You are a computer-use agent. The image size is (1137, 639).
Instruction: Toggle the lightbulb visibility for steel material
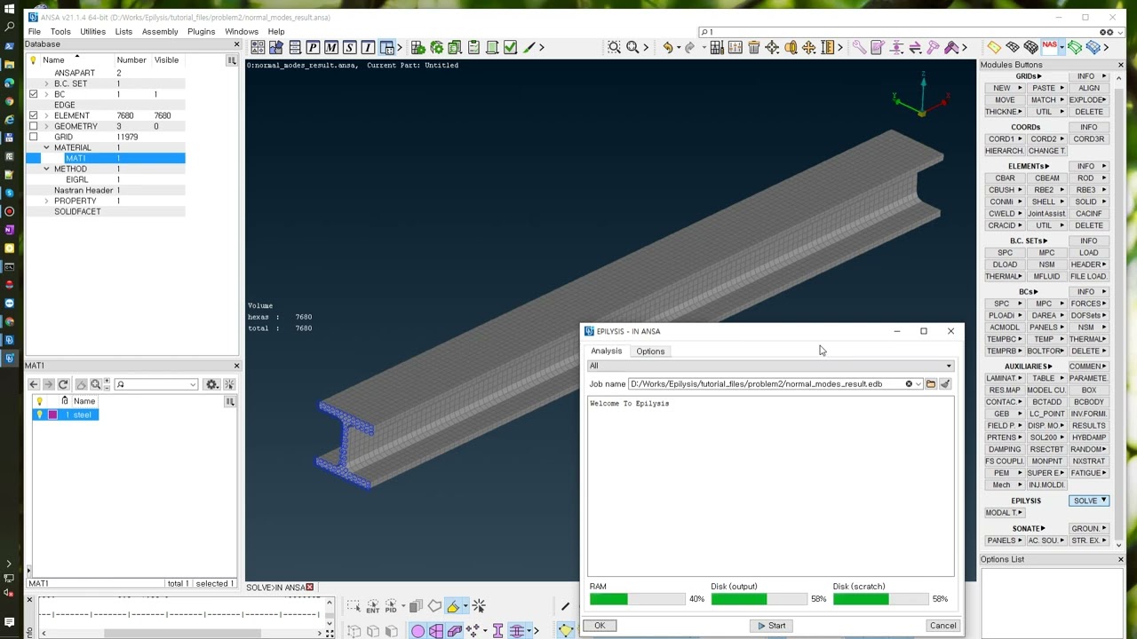tap(39, 414)
